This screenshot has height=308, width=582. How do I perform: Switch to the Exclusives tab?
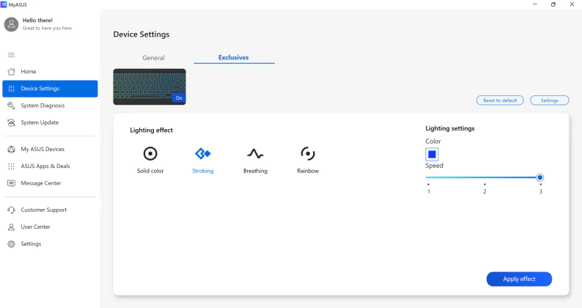pos(234,57)
